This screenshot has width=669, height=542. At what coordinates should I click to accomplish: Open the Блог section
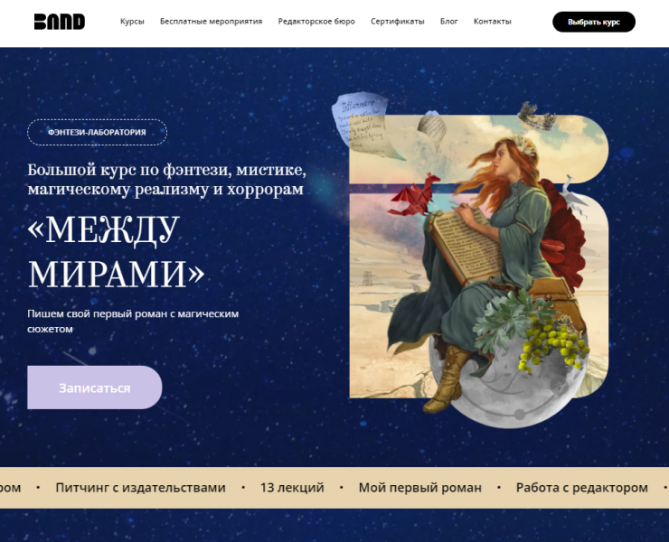coord(448,22)
